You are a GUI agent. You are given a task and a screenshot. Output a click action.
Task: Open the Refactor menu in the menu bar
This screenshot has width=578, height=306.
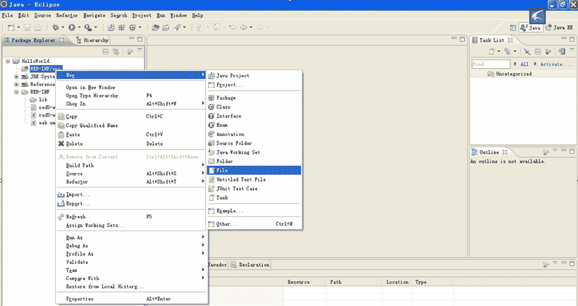[67, 16]
